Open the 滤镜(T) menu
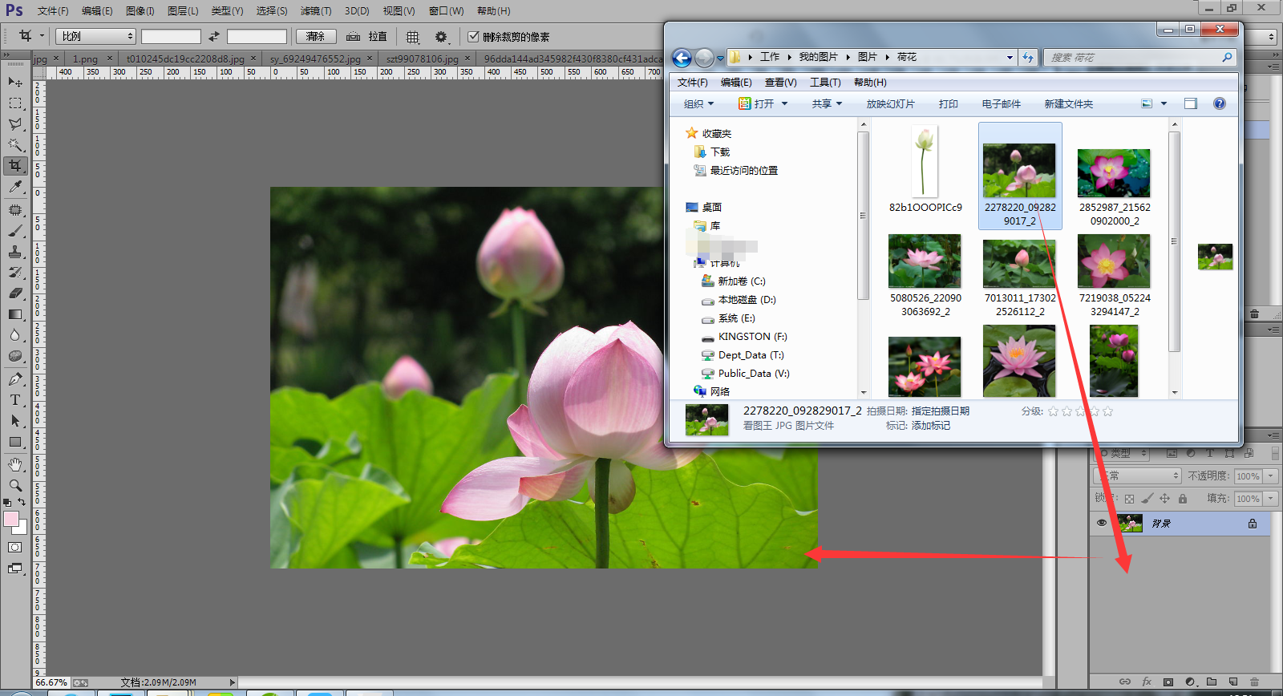This screenshot has height=696, width=1283. point(315,11)
